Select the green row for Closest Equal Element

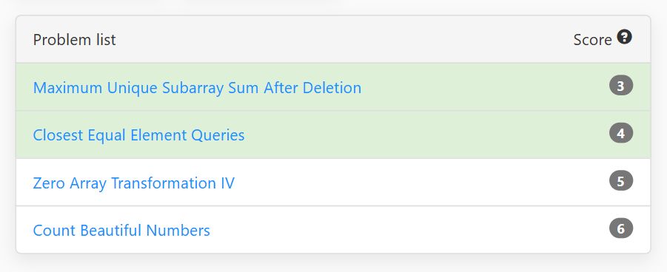pos(333,135)
